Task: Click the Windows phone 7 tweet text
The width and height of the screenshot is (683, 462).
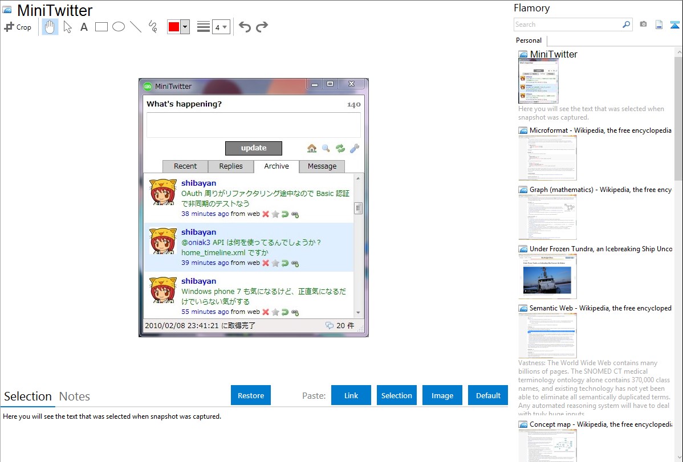Action: point(263,296)
